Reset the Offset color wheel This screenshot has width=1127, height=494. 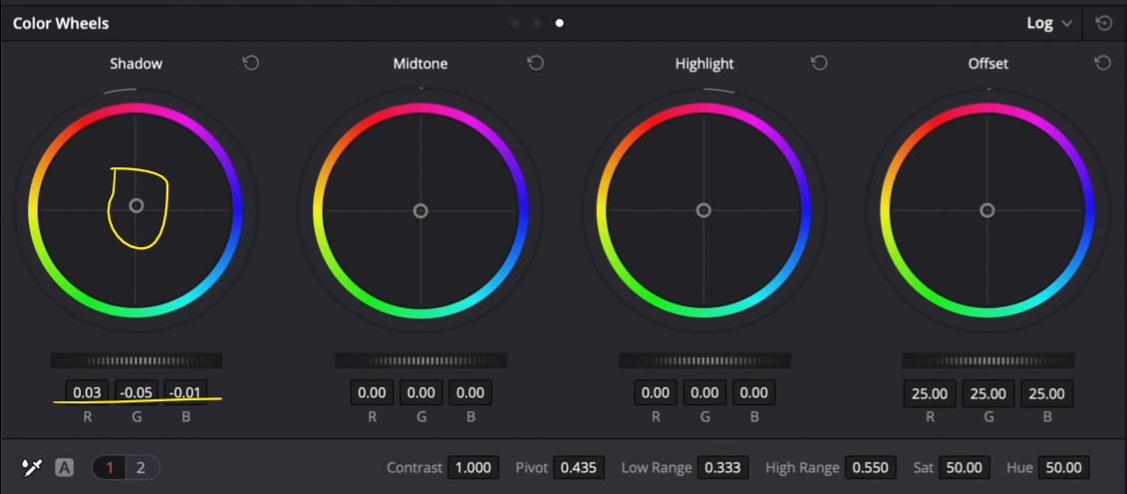(x=1102, y=63)
